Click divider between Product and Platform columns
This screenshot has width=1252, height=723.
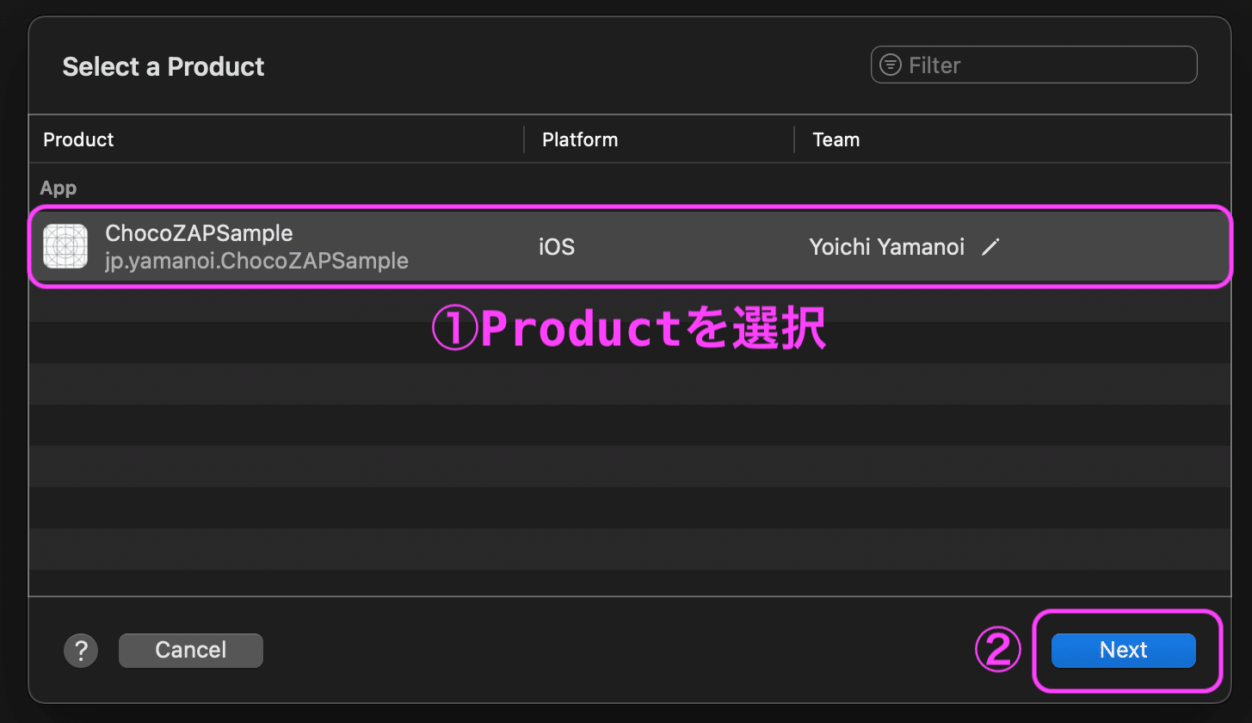click(x=524, y=139)
